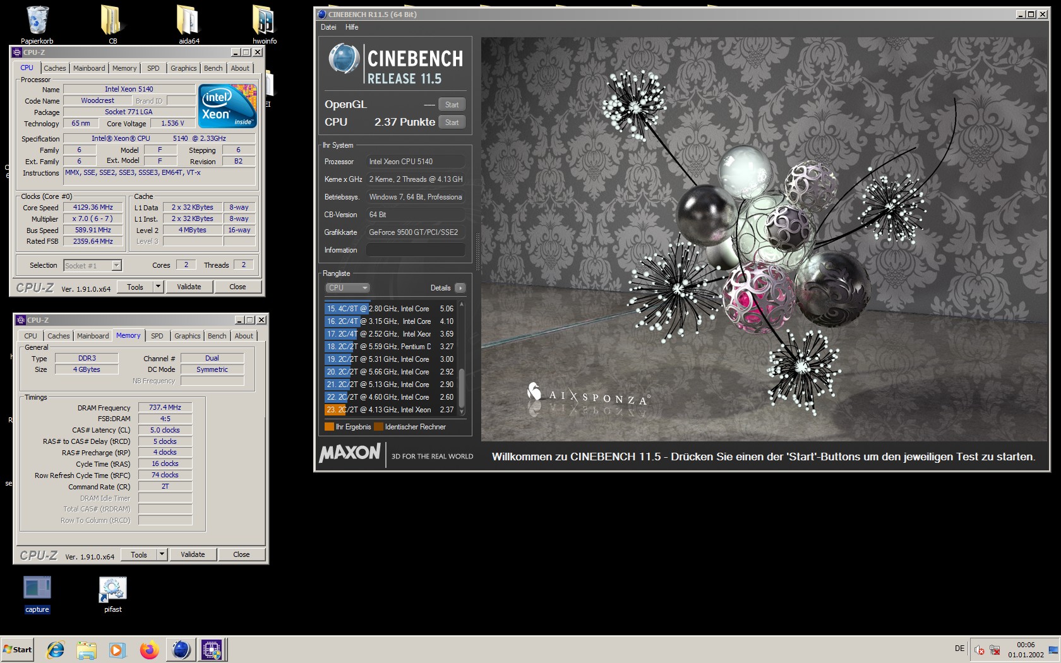1061x663 pixels.
Task: Click the MAXON logo
Action: pos(350,453)
